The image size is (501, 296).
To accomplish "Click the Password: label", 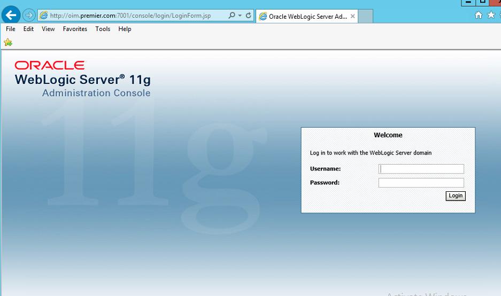I will click(325, 183).
